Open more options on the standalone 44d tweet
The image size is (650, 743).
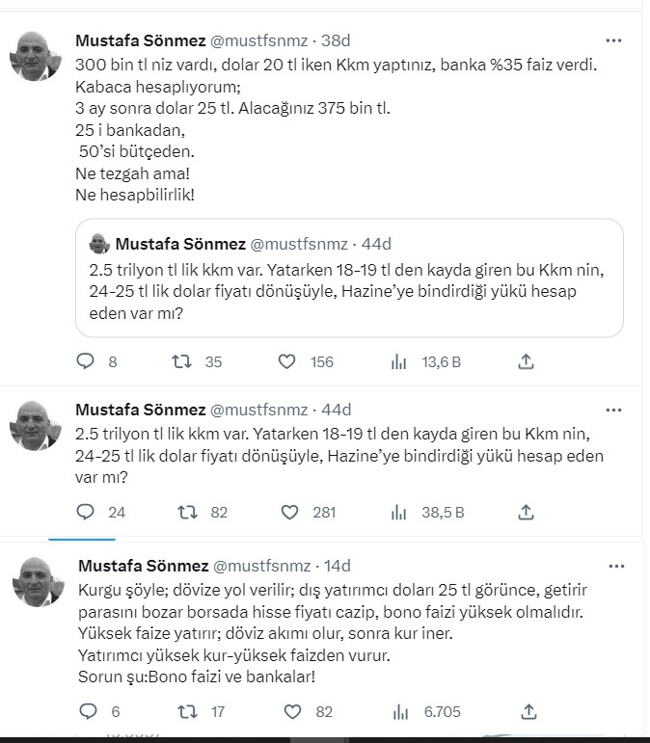tap(613, 408)
